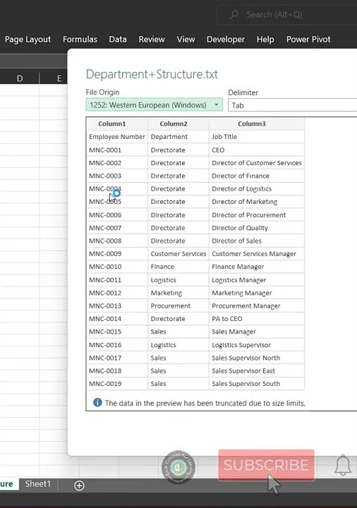This screenshot has height=508, width=357.
Task: Click the Procurement Manager cell
Action: pos(257,306)
